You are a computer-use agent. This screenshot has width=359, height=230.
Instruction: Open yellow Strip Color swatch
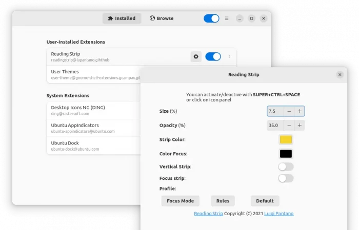point(286,139)
